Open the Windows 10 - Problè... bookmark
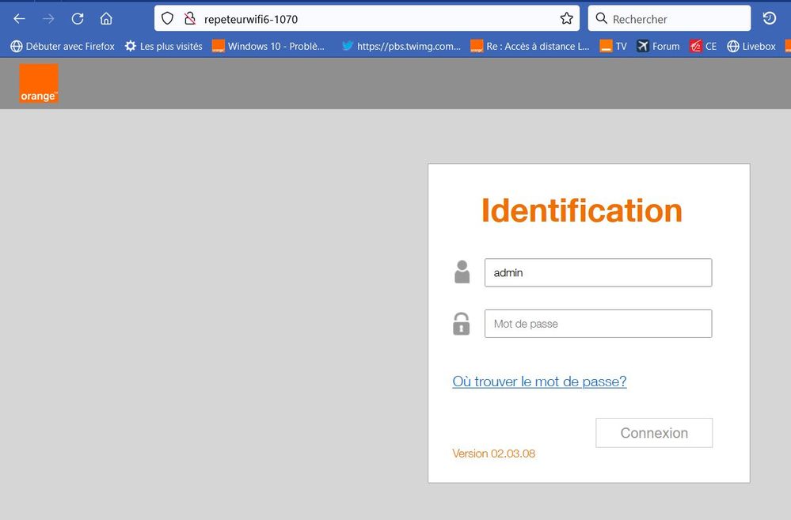Viewport: 791px width, 520px height. (268, 47)
